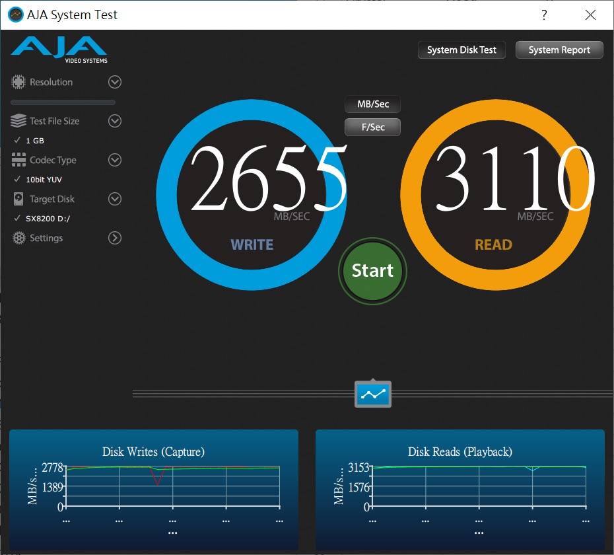The width and height of the screenshot is (614, 555).
Task: Click the Settings gear icon
Action: point(18,238)
